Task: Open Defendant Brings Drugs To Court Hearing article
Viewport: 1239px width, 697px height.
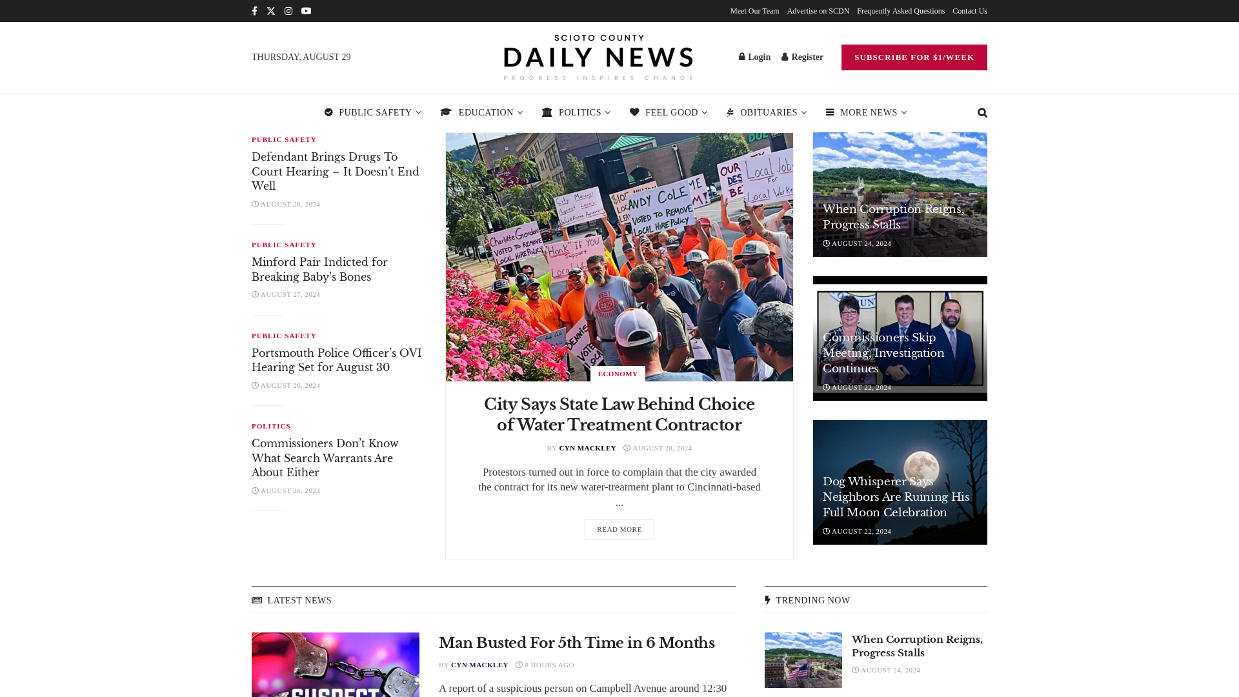Action: coord(336,172)
